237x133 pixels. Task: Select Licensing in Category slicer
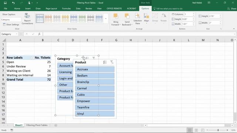[65, 72]
